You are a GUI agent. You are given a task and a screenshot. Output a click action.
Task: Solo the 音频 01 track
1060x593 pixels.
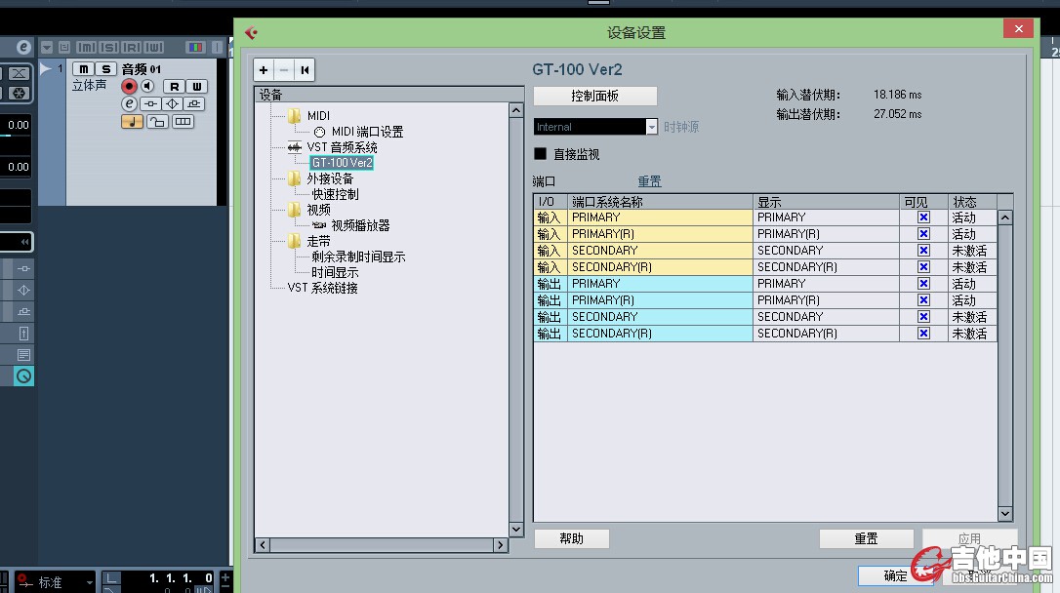click(x=105, y=69)
